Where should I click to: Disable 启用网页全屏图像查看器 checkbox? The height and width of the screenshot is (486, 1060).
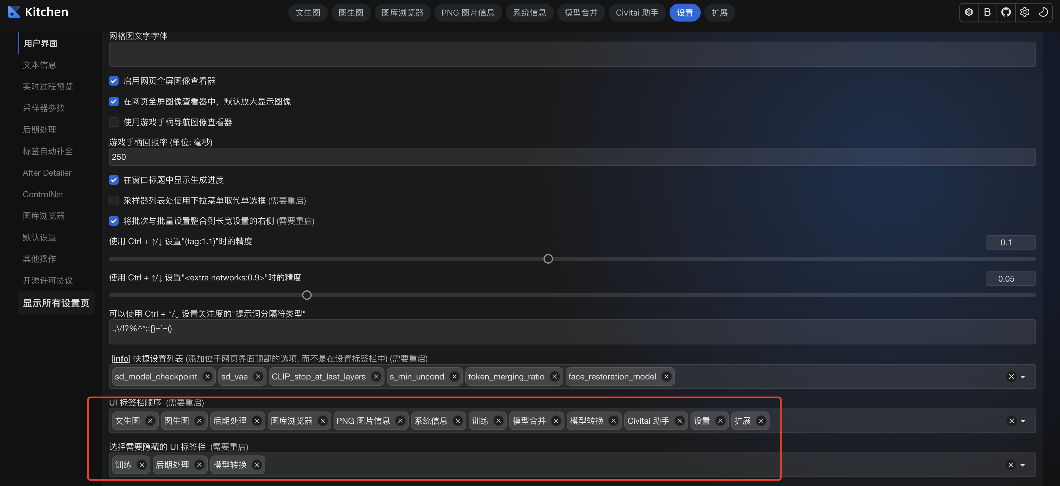113,81
